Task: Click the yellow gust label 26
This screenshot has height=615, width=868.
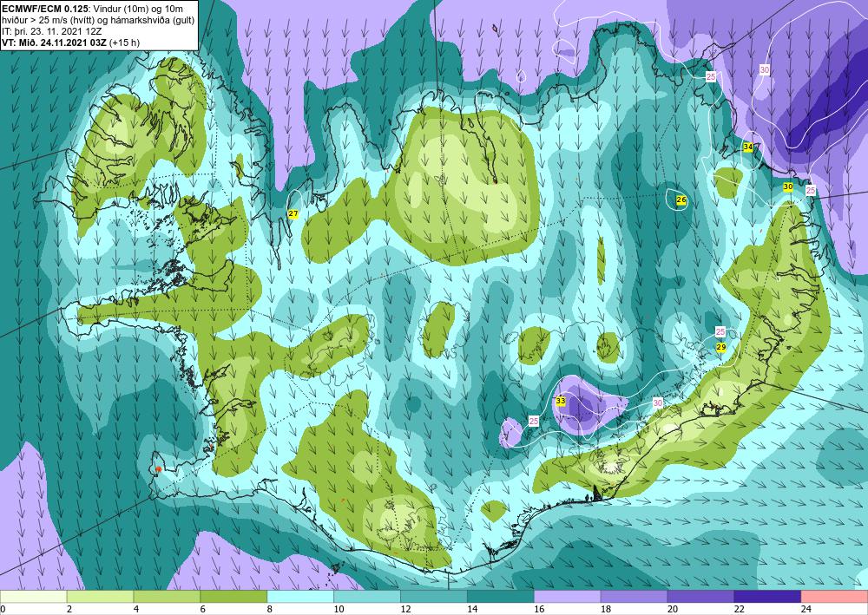Action: (681, 200)
